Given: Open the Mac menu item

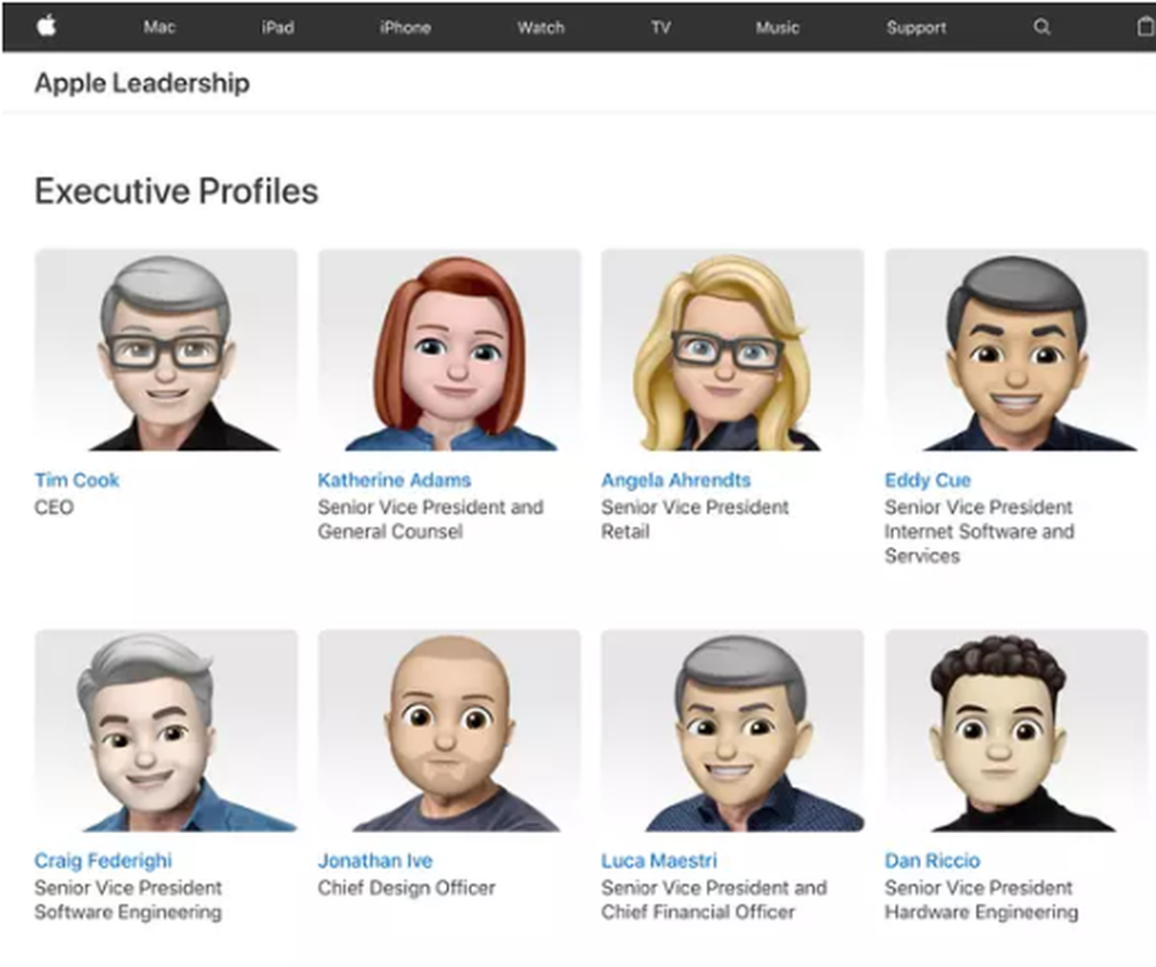Looking at the screenshot, I should click(x=160, y=27).
